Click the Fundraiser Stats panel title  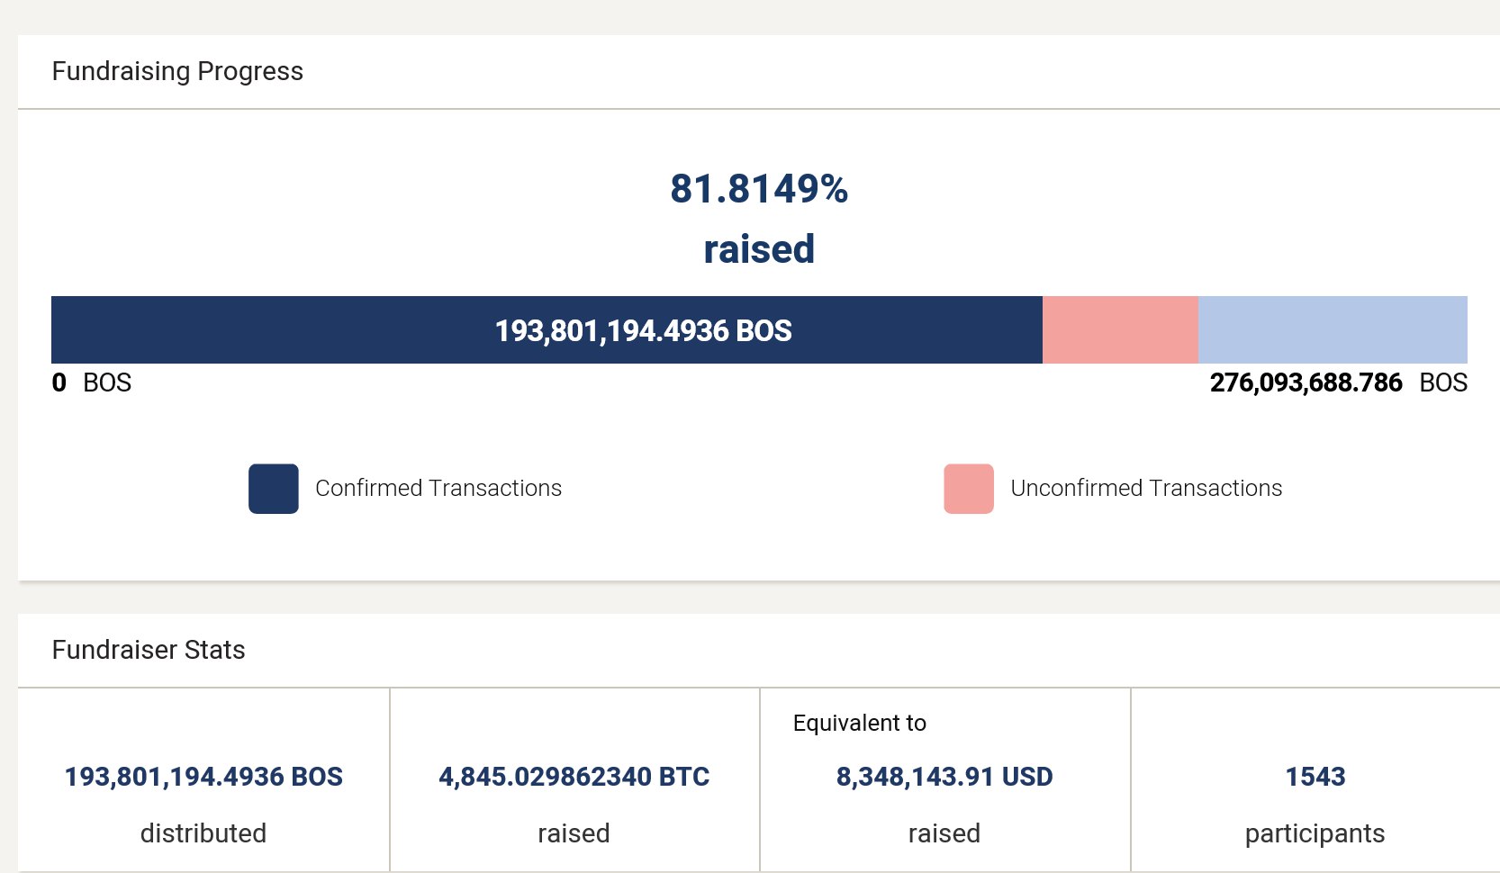coord(149,650)
